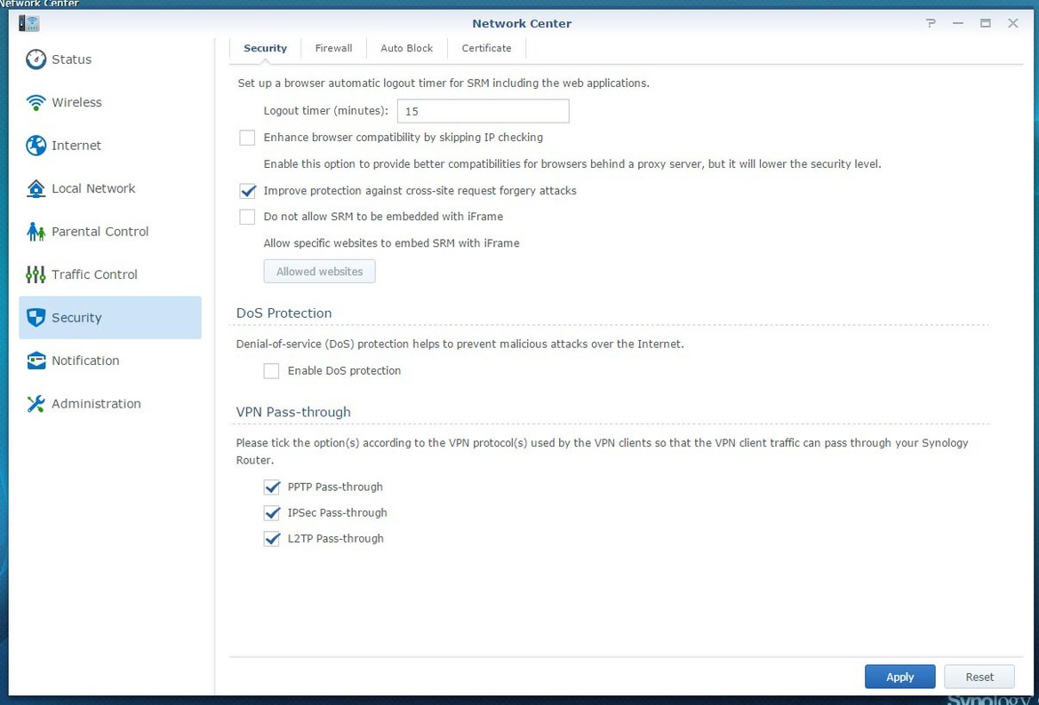Viewport: 1039px width, 705px height.
Task: Click the Status gauge icon in sidebar
Action: [36, 59]
